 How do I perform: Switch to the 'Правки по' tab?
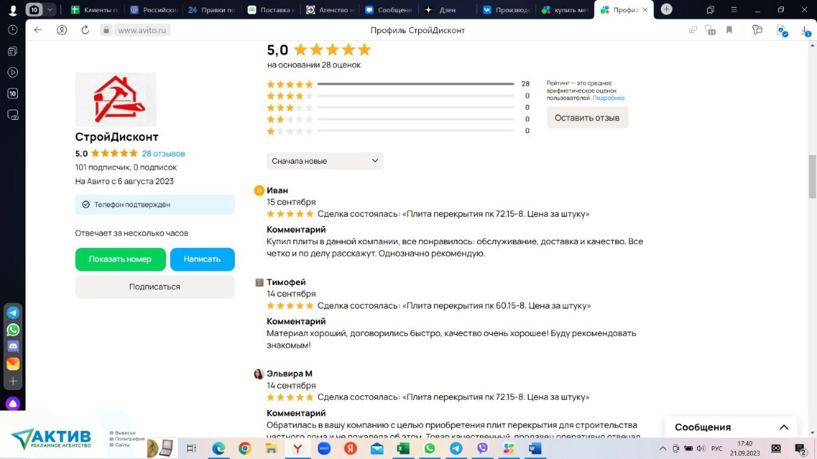click(212, 10)
